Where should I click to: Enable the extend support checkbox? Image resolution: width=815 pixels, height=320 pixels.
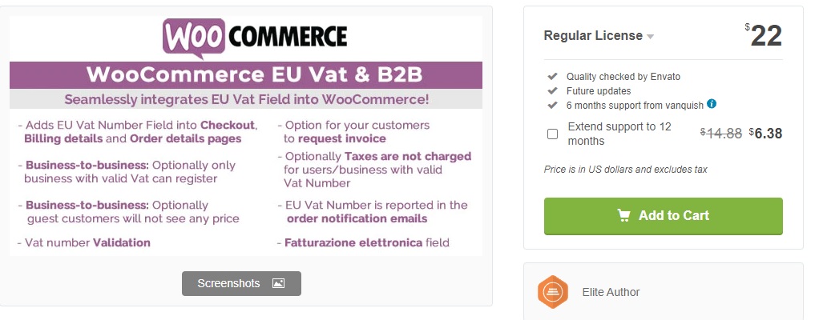(x=552, y=134)
